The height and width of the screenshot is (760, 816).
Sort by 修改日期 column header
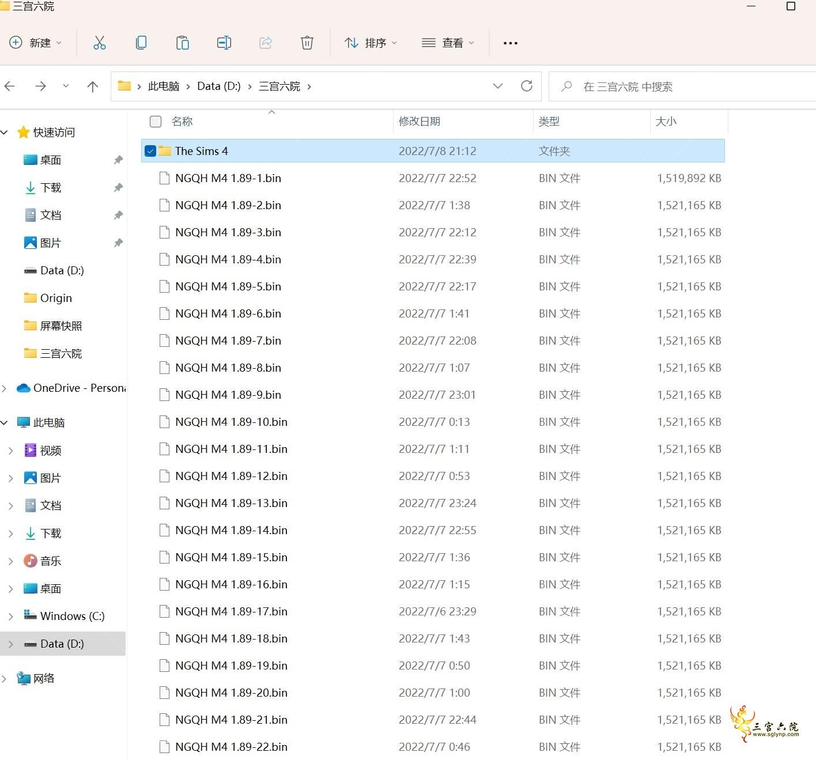click(x=420, y=122)
